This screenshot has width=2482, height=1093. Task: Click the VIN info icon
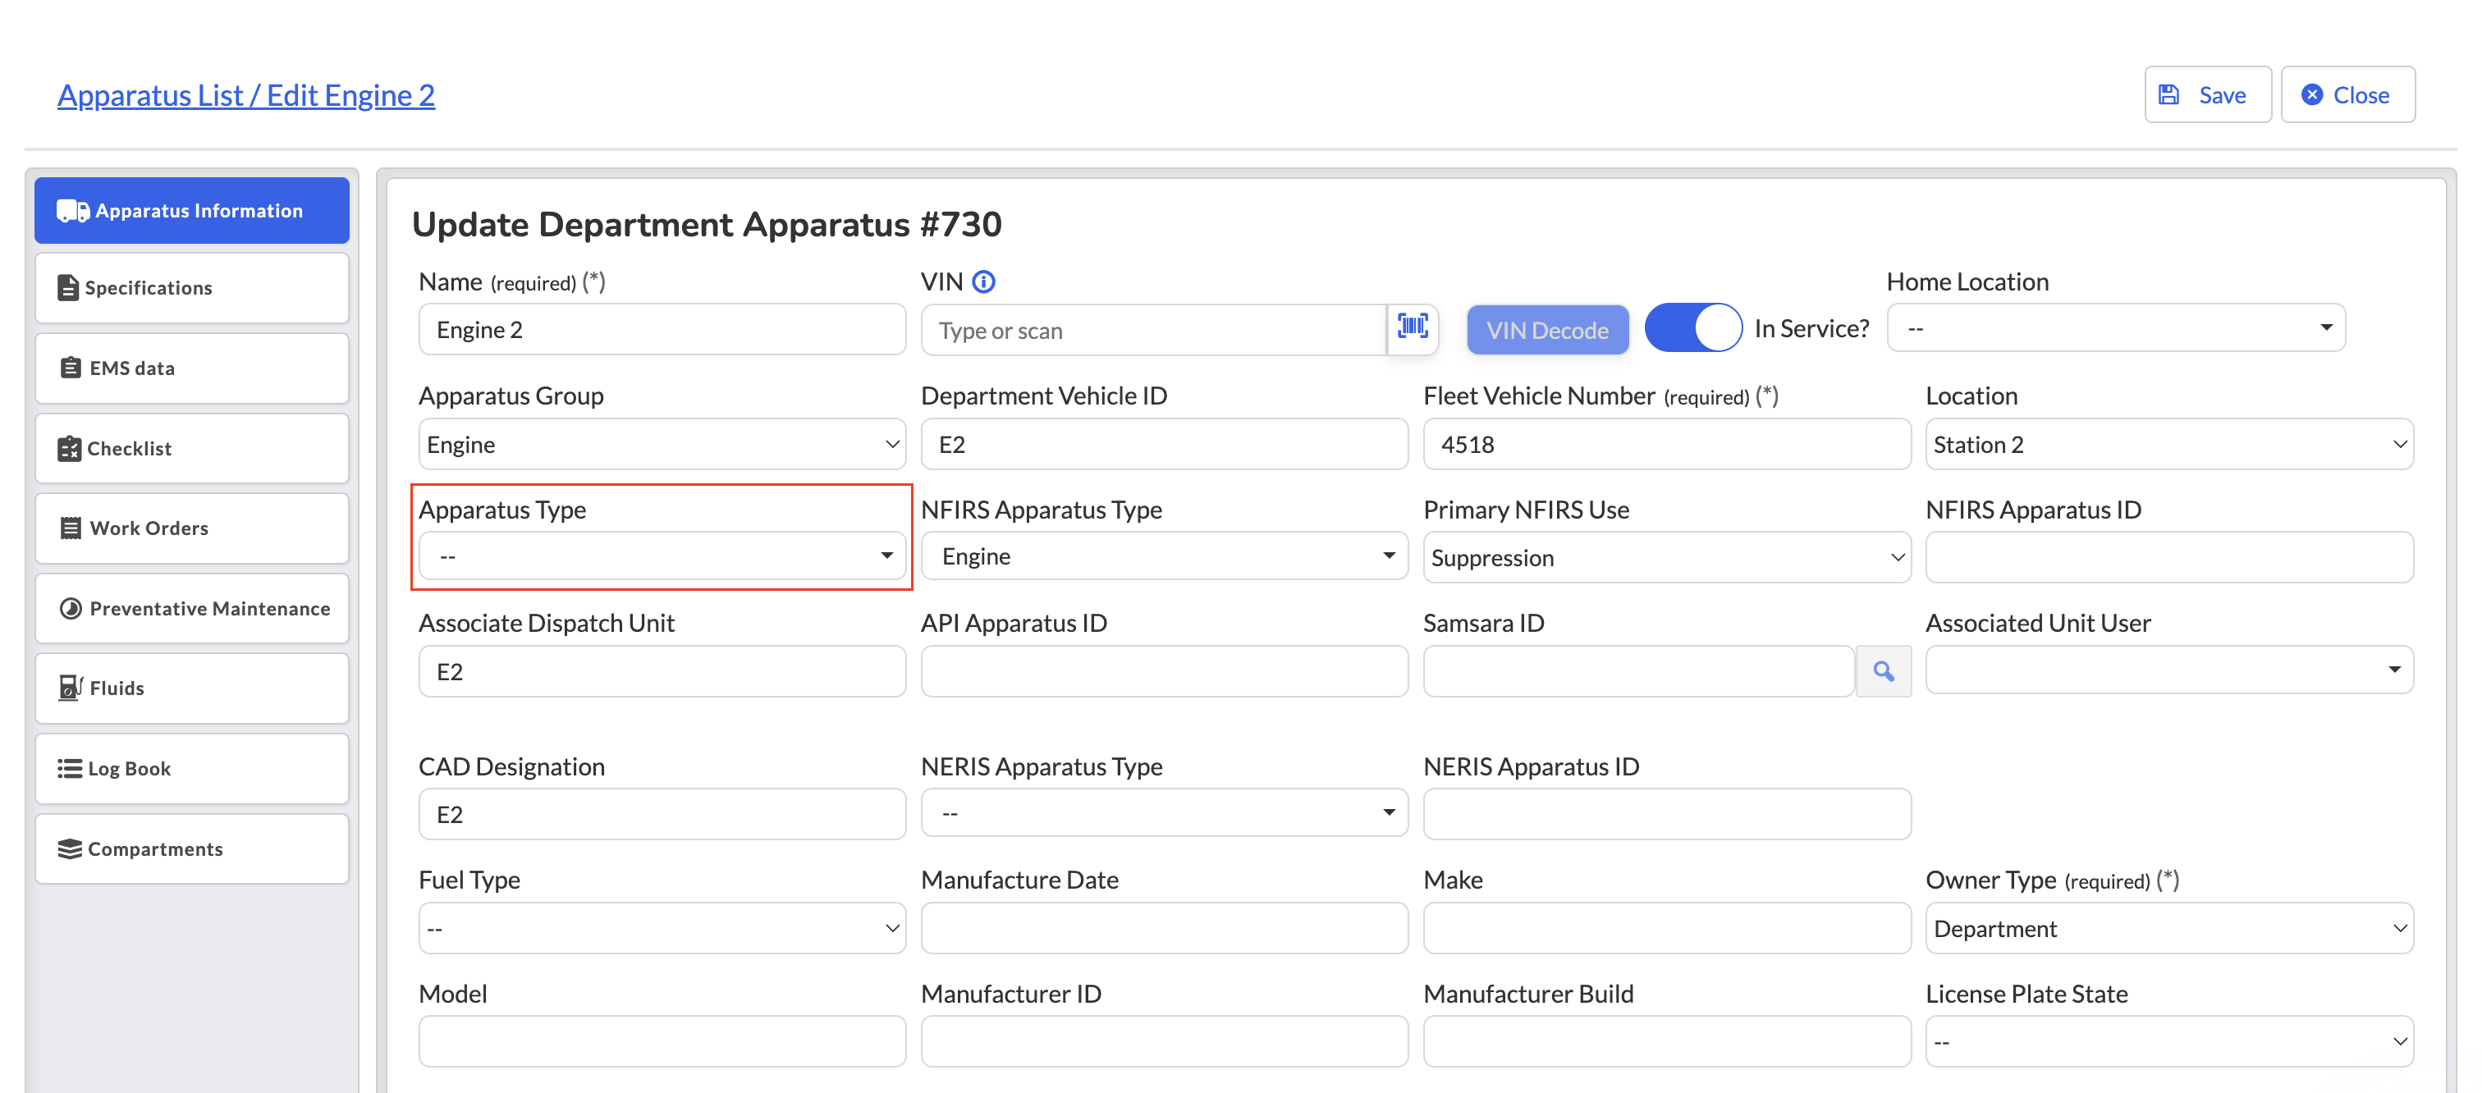tap(984, 281)
